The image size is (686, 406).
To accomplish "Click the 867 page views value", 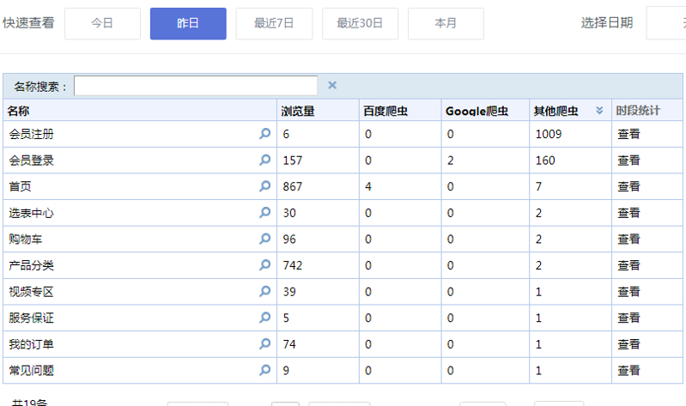I will click(292, 186).
